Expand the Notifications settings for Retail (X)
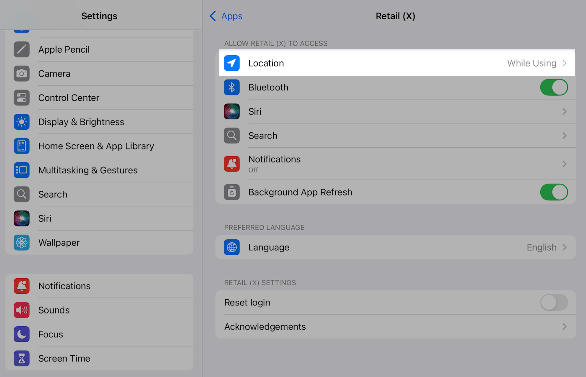 click(x=396, y=164)
